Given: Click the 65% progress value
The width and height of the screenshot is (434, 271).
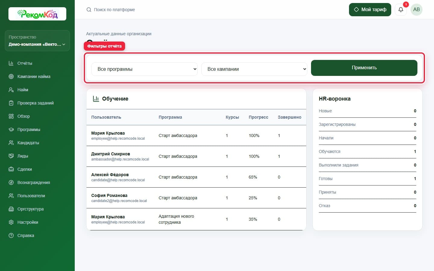Looking at the screenshot, I should tap(253, 177).
